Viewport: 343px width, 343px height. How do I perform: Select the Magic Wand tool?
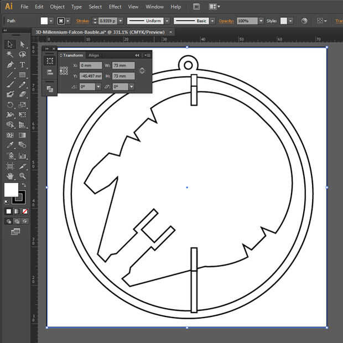pyautogui.click(x=10, y=54)
